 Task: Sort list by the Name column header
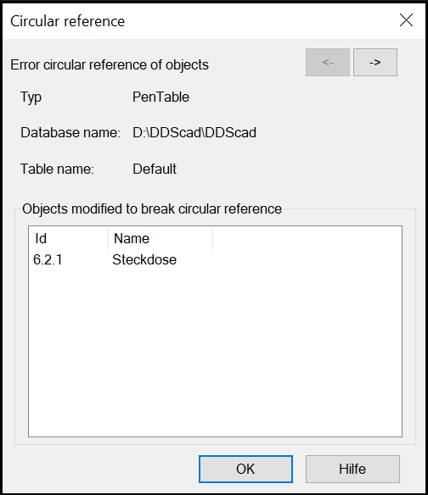[160, 238]
